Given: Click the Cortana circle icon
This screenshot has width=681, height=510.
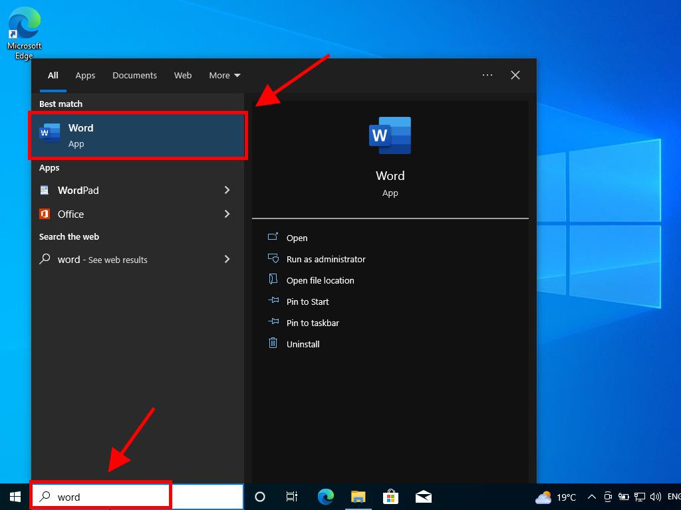Looking at the screenshot, I should pyautogui.click(x=260, y=497).
